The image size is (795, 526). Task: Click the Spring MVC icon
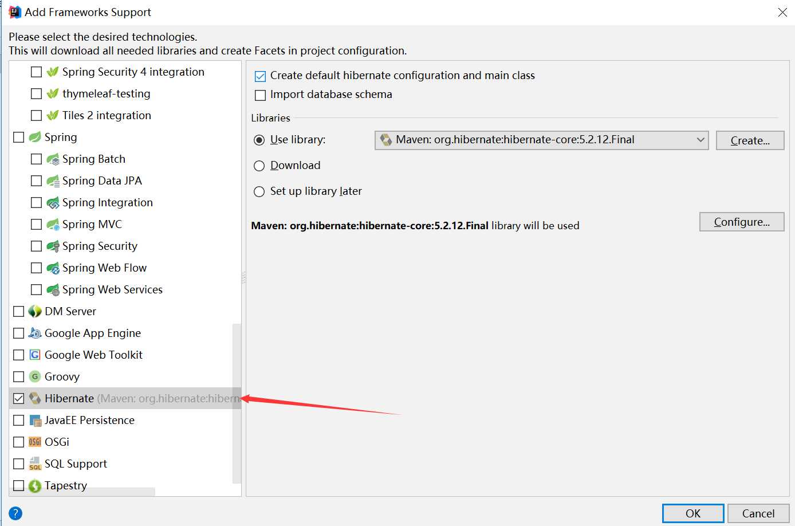click(53, 225)
